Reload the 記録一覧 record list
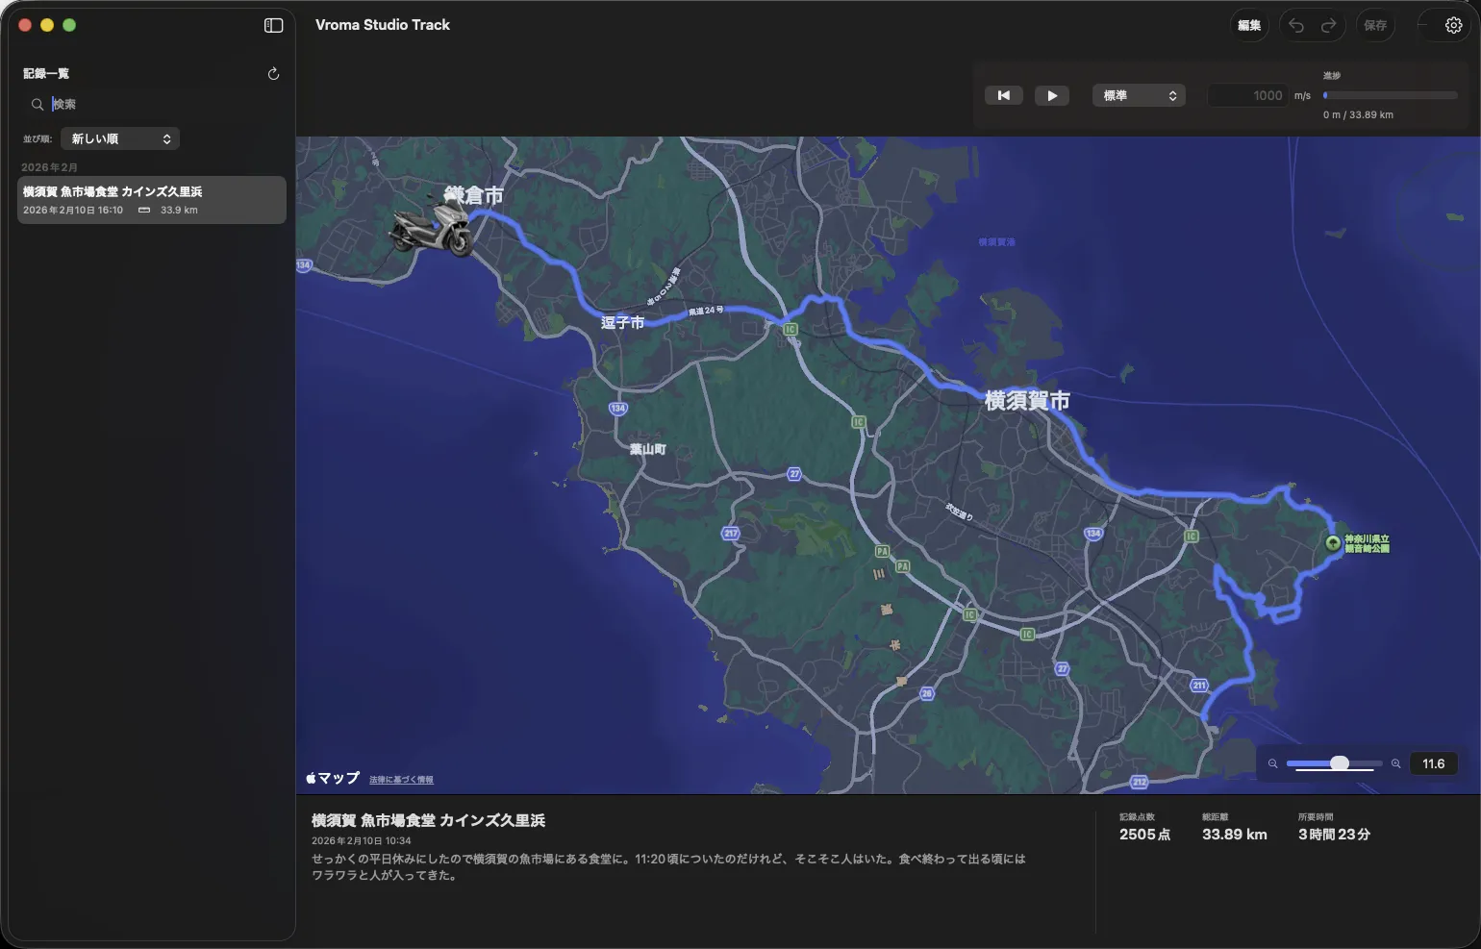 273,73
